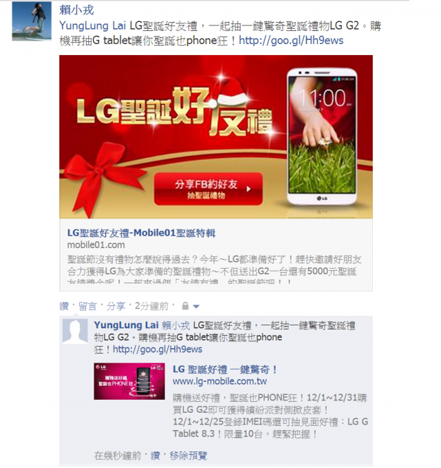Remove the comment preview with 移除預覽
441x468 pixels.
point(188,456)
